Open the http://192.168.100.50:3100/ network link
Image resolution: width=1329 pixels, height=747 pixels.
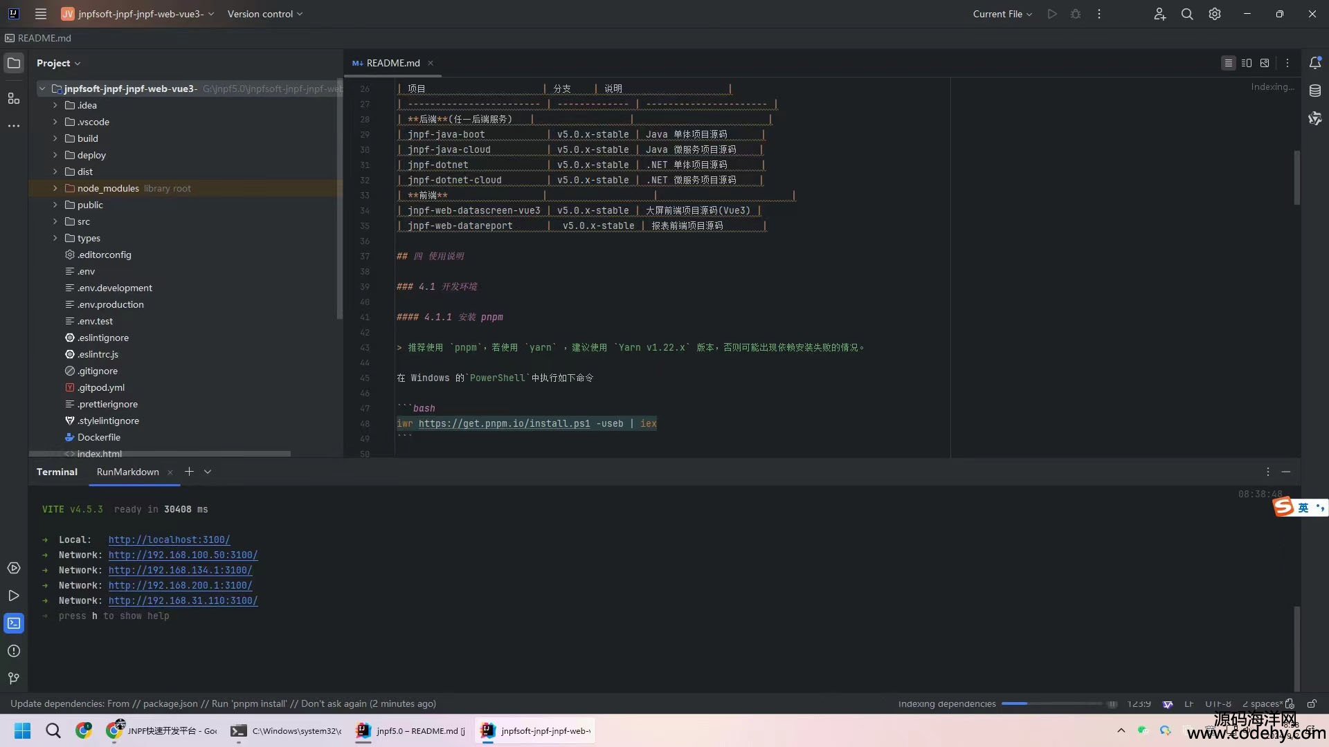click(183, 555)
